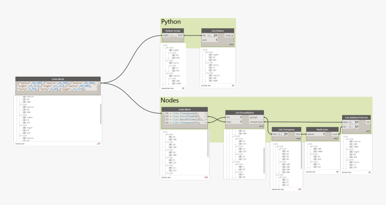This screenshot has height=205, width=386.
Task: Adjust the level stepper on List.Flatten list port
Action: (x=214, y=35)
